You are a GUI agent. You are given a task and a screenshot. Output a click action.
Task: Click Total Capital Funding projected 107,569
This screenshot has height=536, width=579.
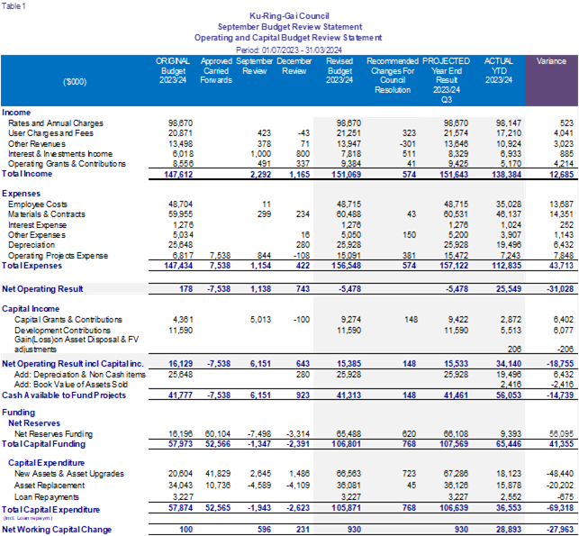pos(454,444)
